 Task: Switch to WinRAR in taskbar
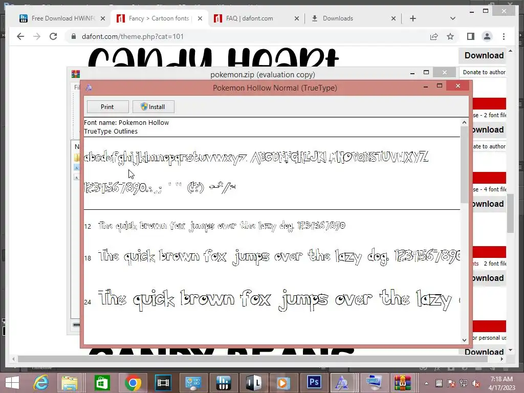[402, 383]
